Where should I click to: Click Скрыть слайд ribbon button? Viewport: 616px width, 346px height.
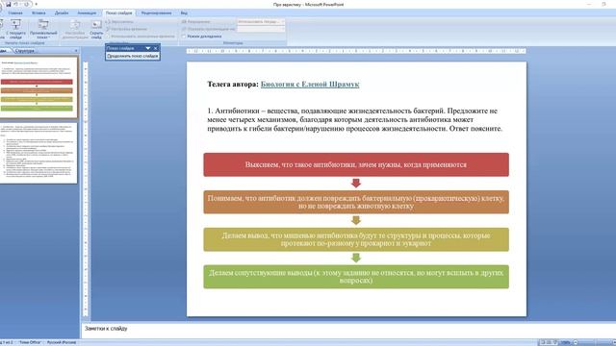96,29
